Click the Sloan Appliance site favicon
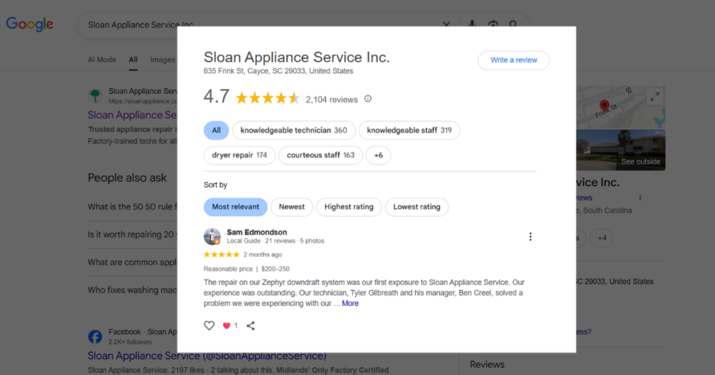The height and width of the screenshot is (375, 715). click(x=95, y=95)
